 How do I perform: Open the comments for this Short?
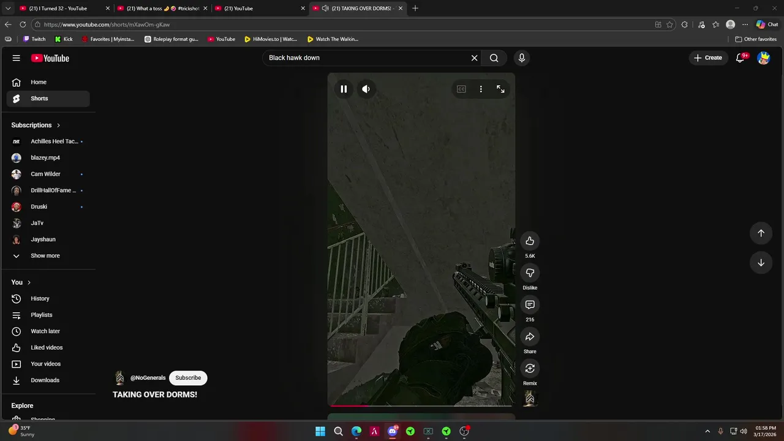point(530,304)
